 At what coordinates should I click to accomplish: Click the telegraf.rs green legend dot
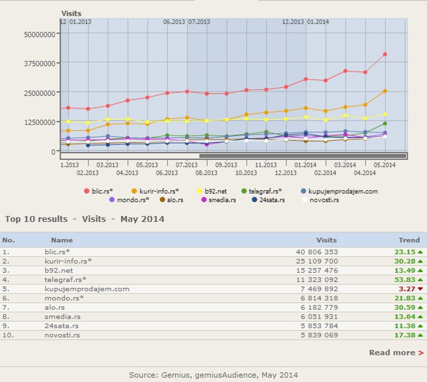(244, 191)
